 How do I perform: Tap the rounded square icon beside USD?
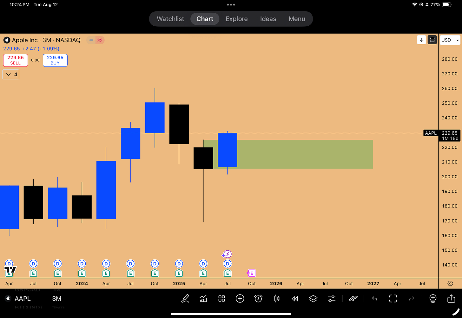coord(432,40)
